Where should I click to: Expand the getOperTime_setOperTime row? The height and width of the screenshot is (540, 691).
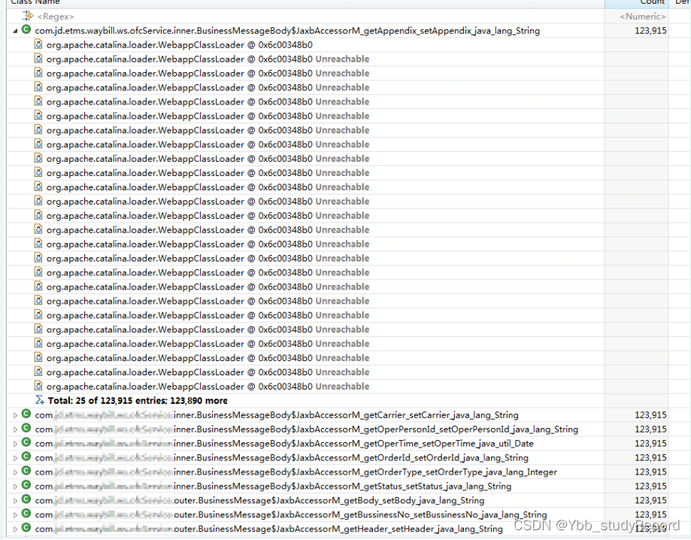point(16,444)
